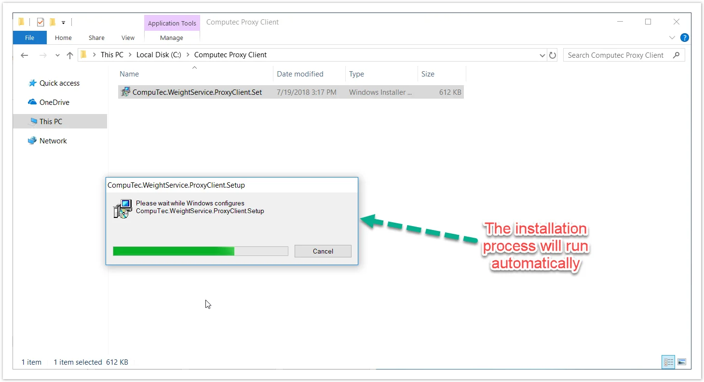Click the Refresh icon next to the address bar
Viewport: 704px width, 382px height.
point(553,55)
